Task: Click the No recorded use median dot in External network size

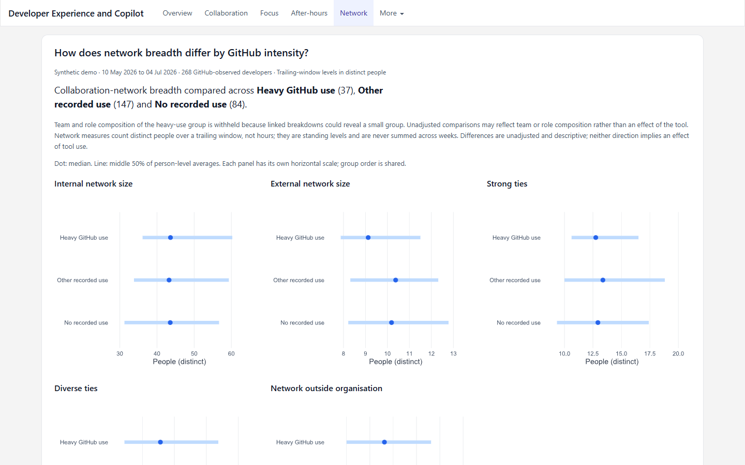Action: (392, 322)
